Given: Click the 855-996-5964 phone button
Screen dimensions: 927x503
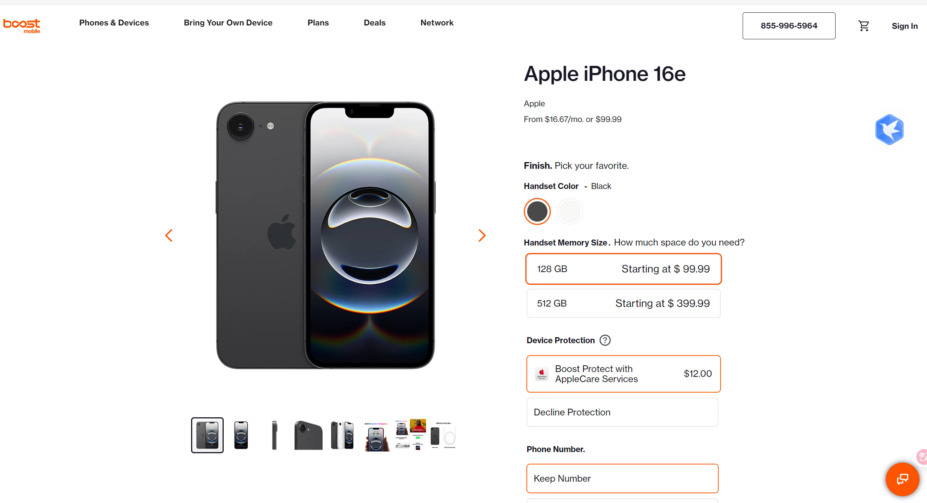Looking at the screenshot, I should (789, 26).
